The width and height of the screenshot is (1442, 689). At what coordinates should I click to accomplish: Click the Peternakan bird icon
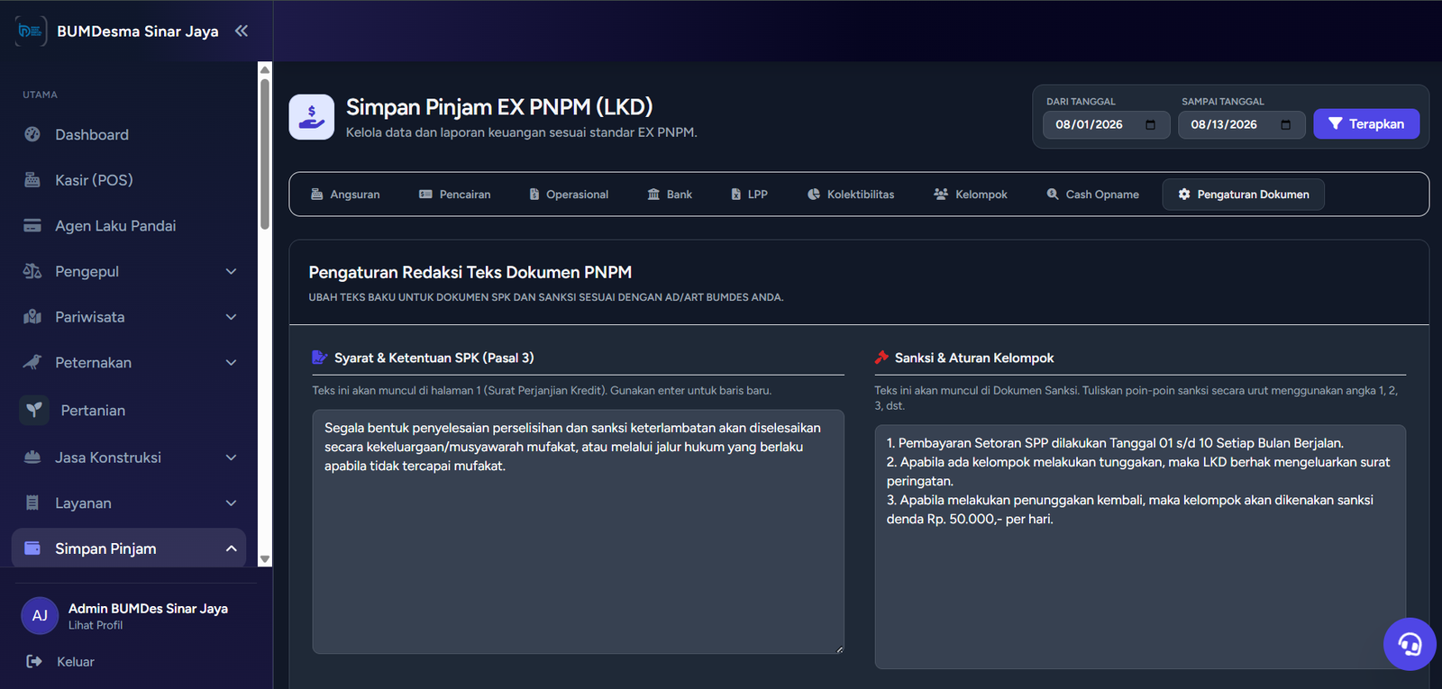tap(32, 362)
